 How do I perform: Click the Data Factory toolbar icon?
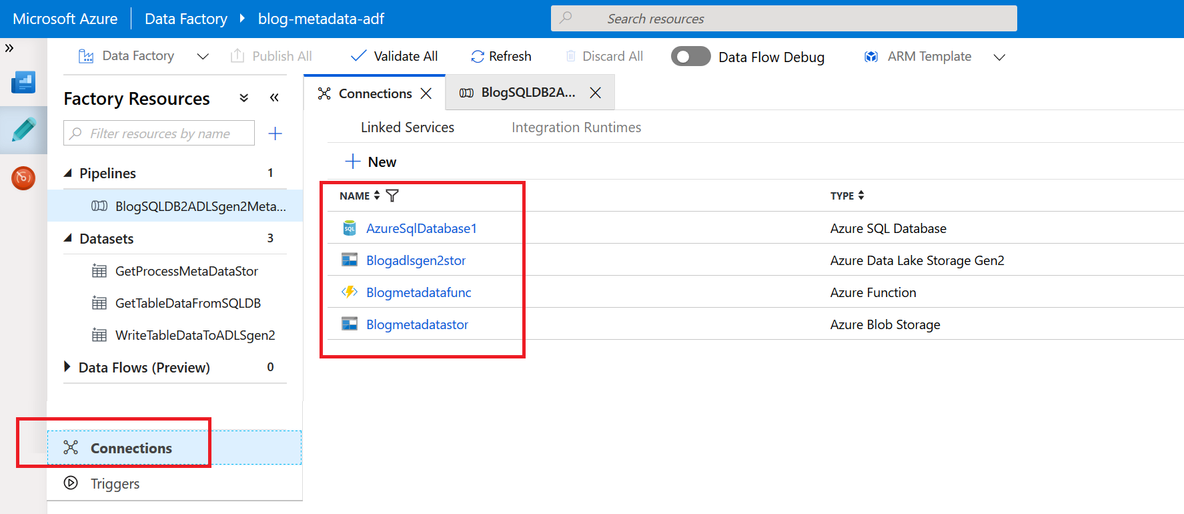(x=86, y=56)
